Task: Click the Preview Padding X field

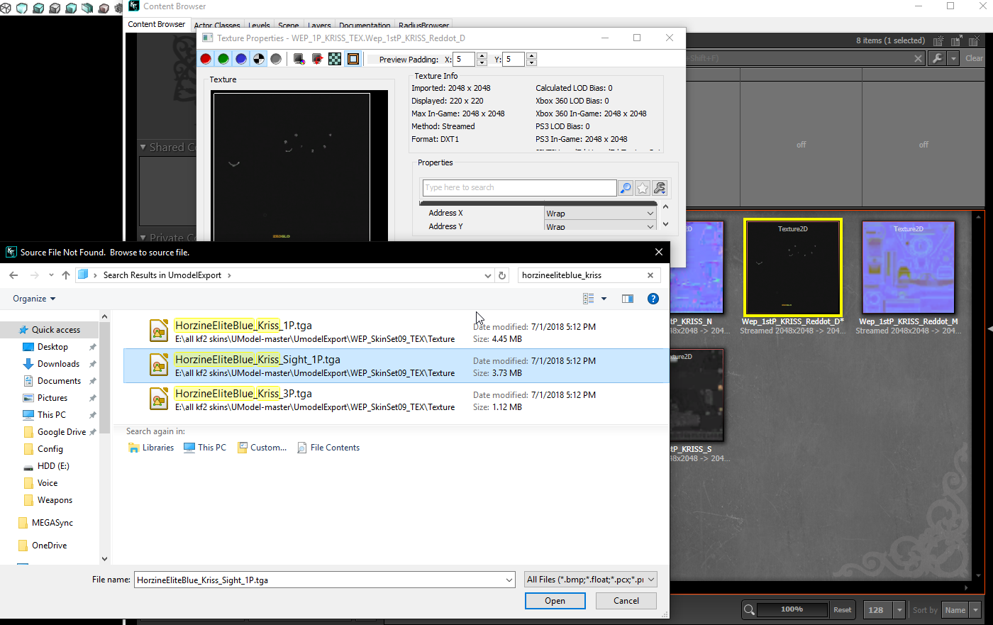Action: (464, 60)
